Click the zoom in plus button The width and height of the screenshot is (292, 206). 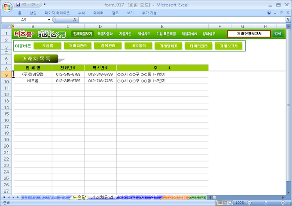pos(283,203)
